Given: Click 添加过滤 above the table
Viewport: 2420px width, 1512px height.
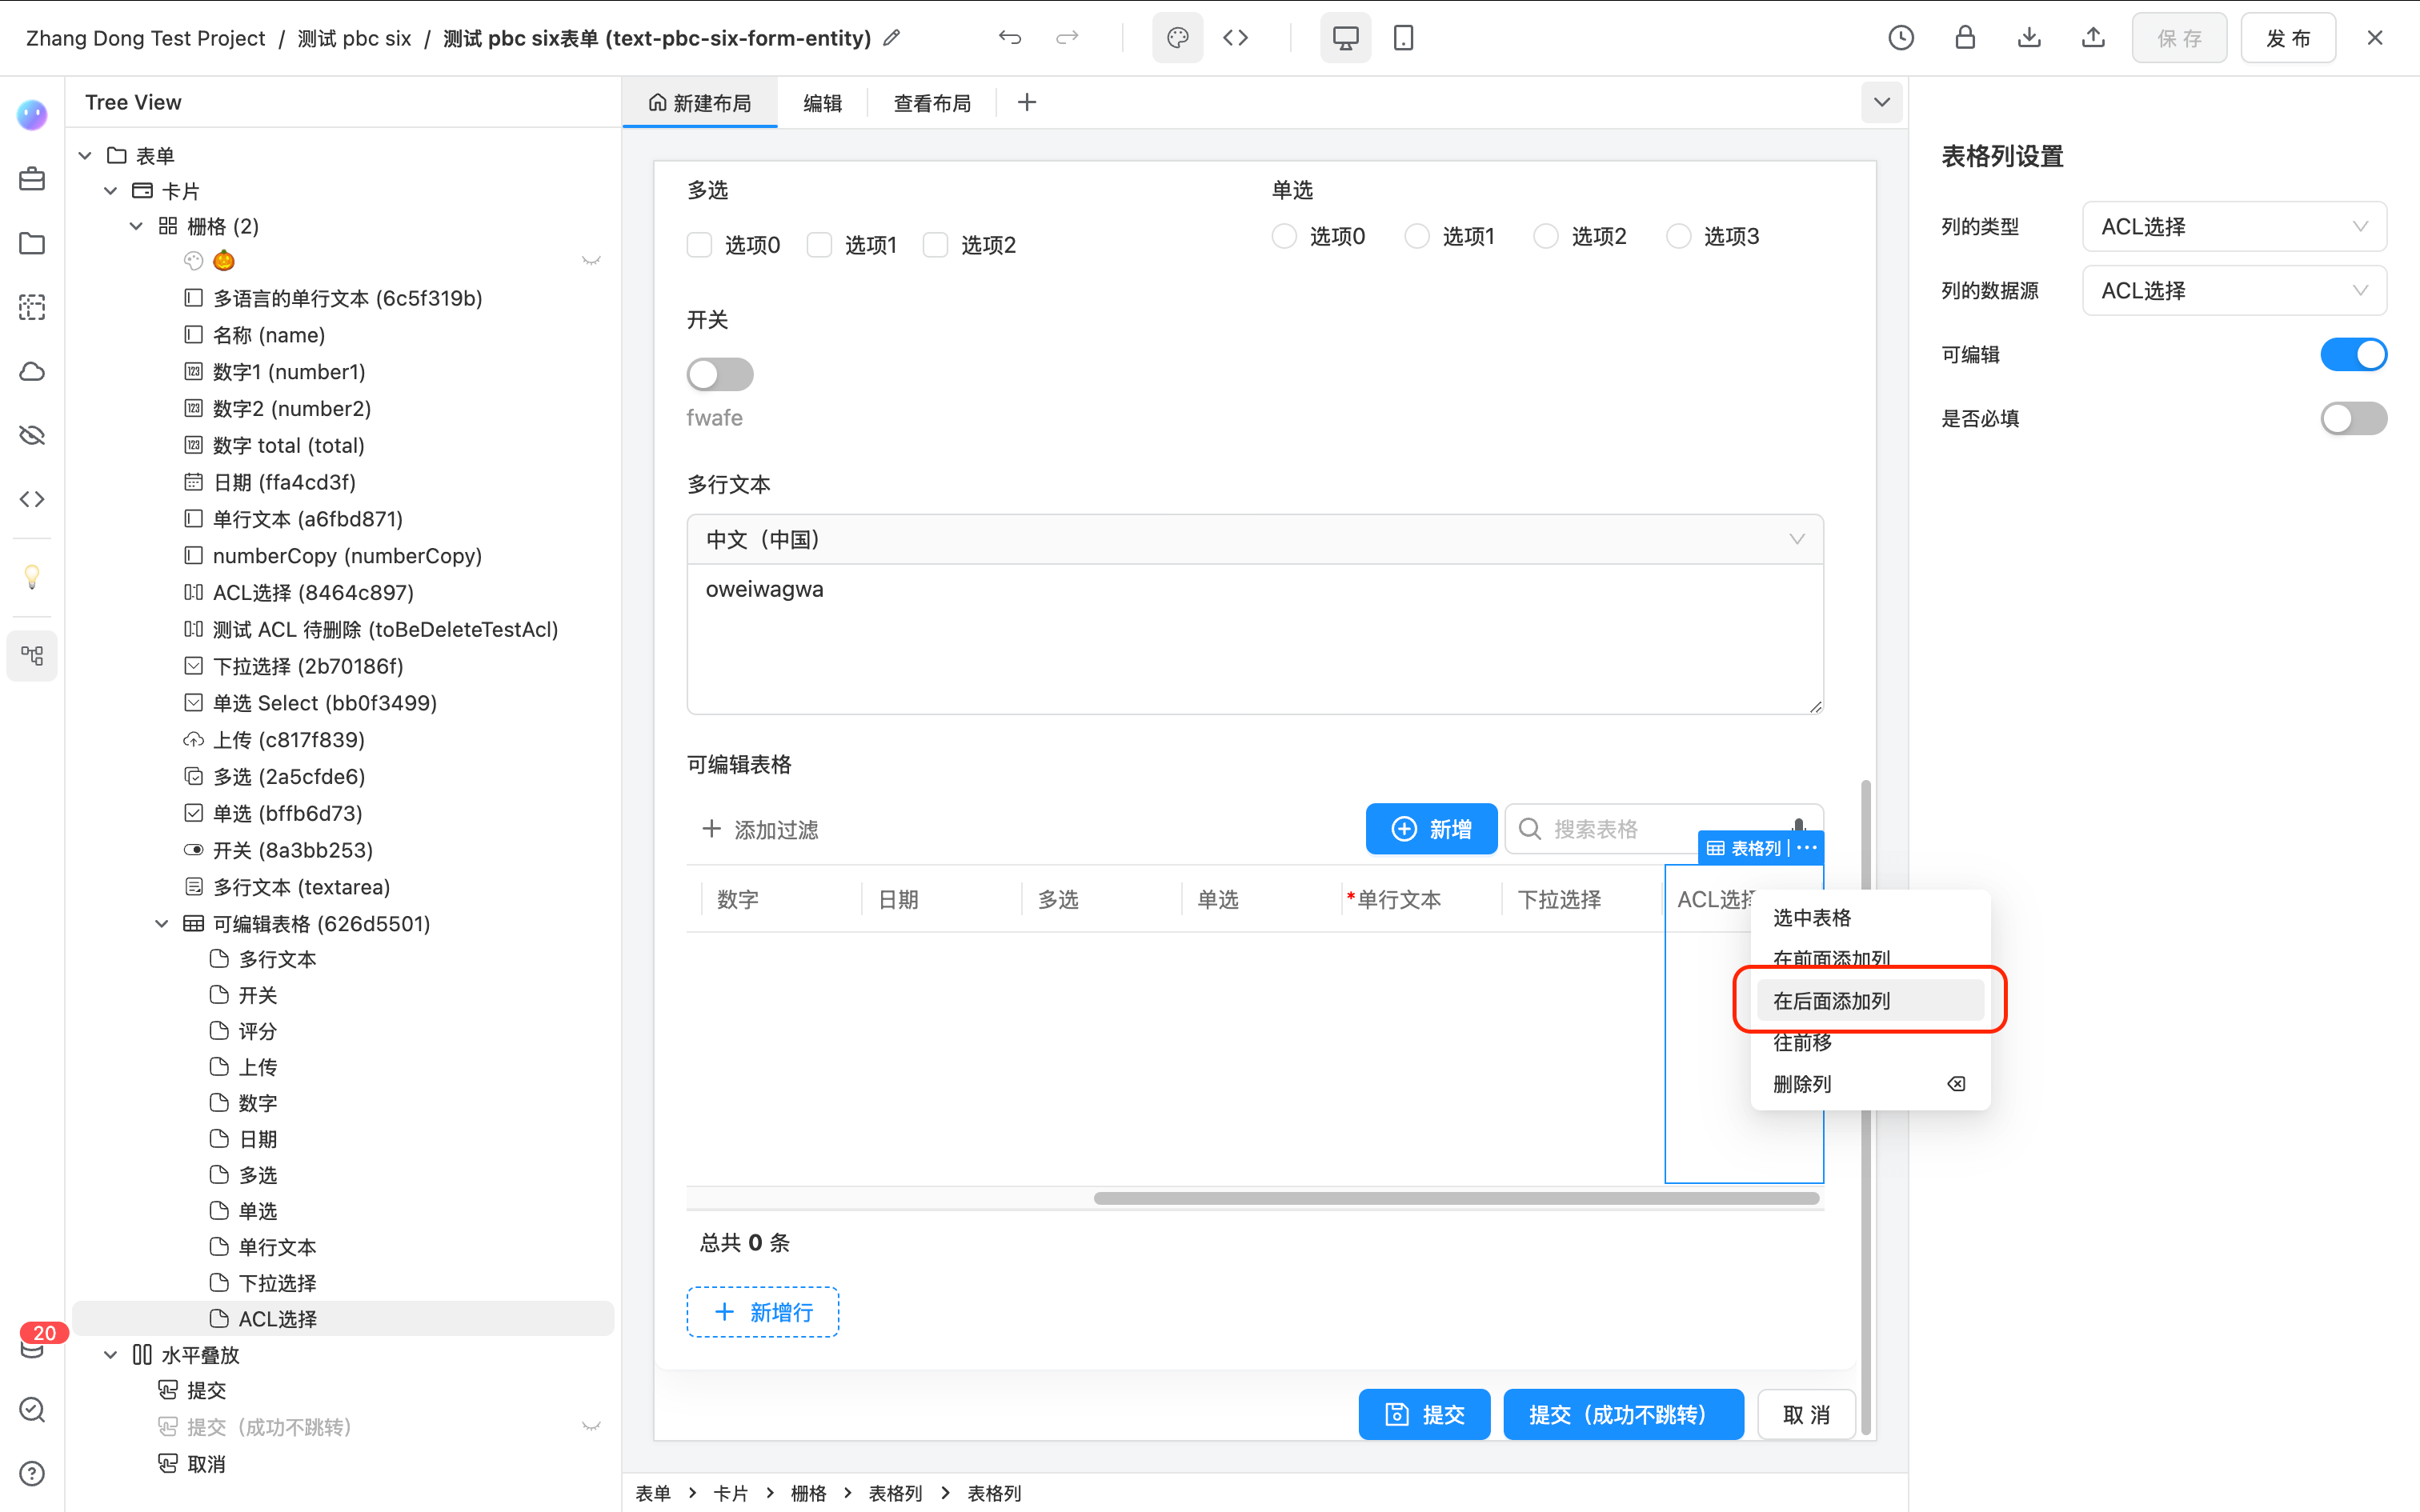Looking at the screenshot, I should pos(760,829).
